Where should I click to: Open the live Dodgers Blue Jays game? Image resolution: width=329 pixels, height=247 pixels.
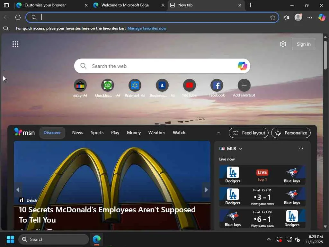point(262,175)
